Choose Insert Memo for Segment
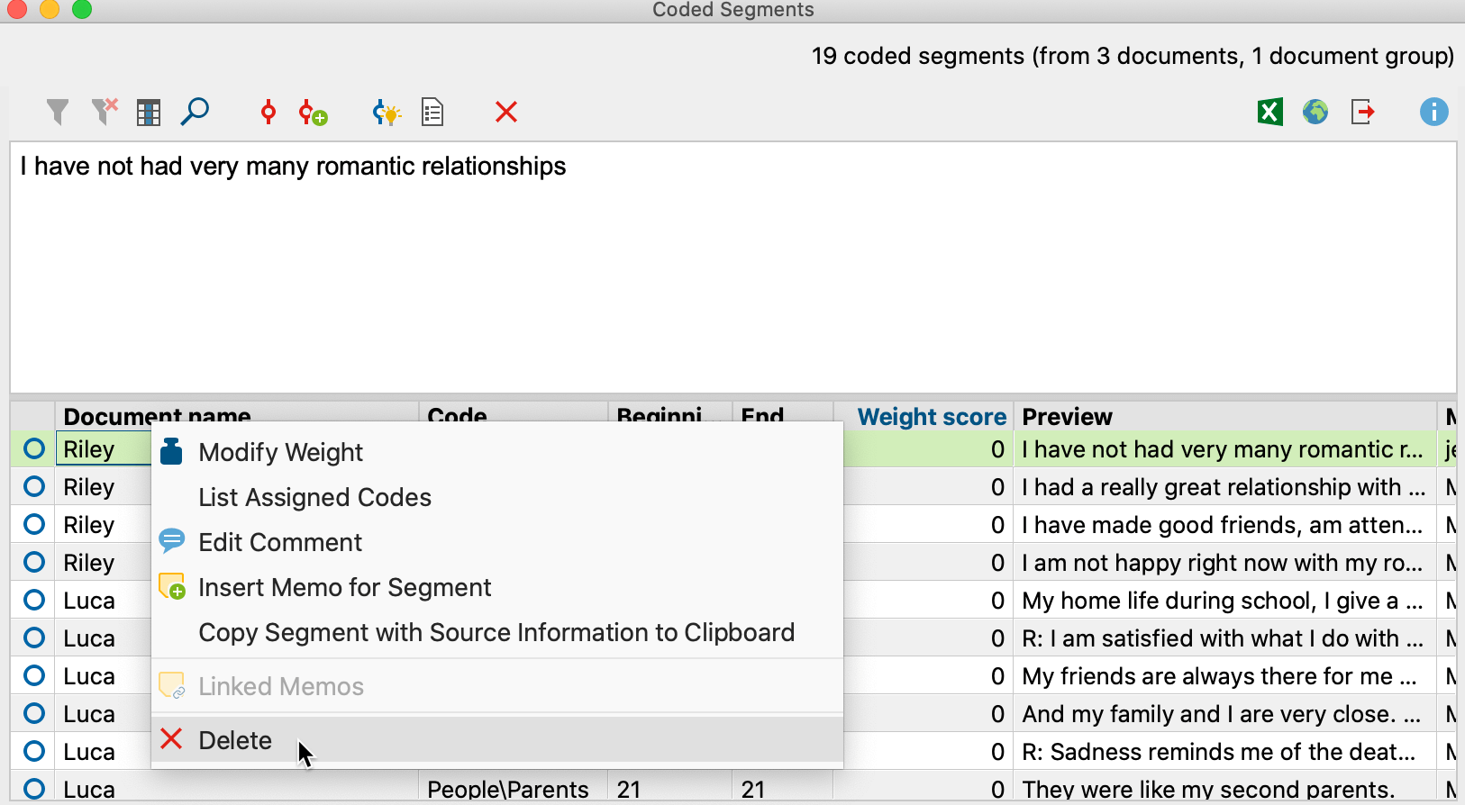1465x805 pixels. click(497, 587)
